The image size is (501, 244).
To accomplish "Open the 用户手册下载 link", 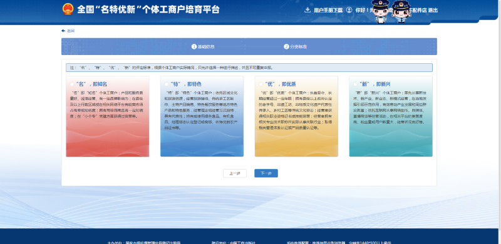I will pyautogui.click(x=328, y=10).
